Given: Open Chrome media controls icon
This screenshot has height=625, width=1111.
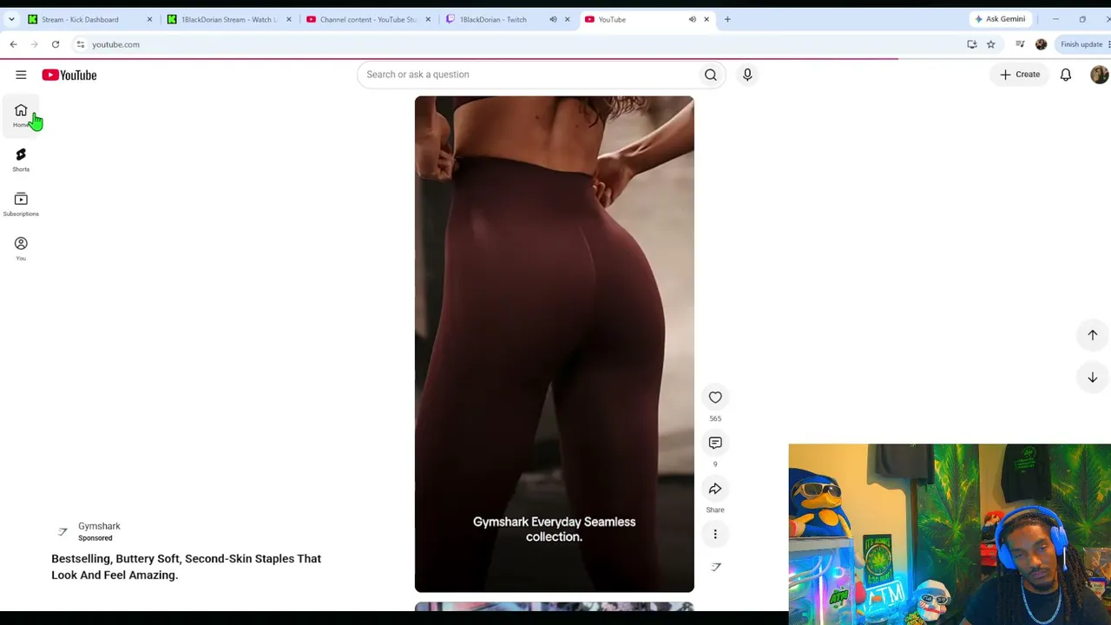Looking at the screenshot, I should click(x=1020, y=44).
